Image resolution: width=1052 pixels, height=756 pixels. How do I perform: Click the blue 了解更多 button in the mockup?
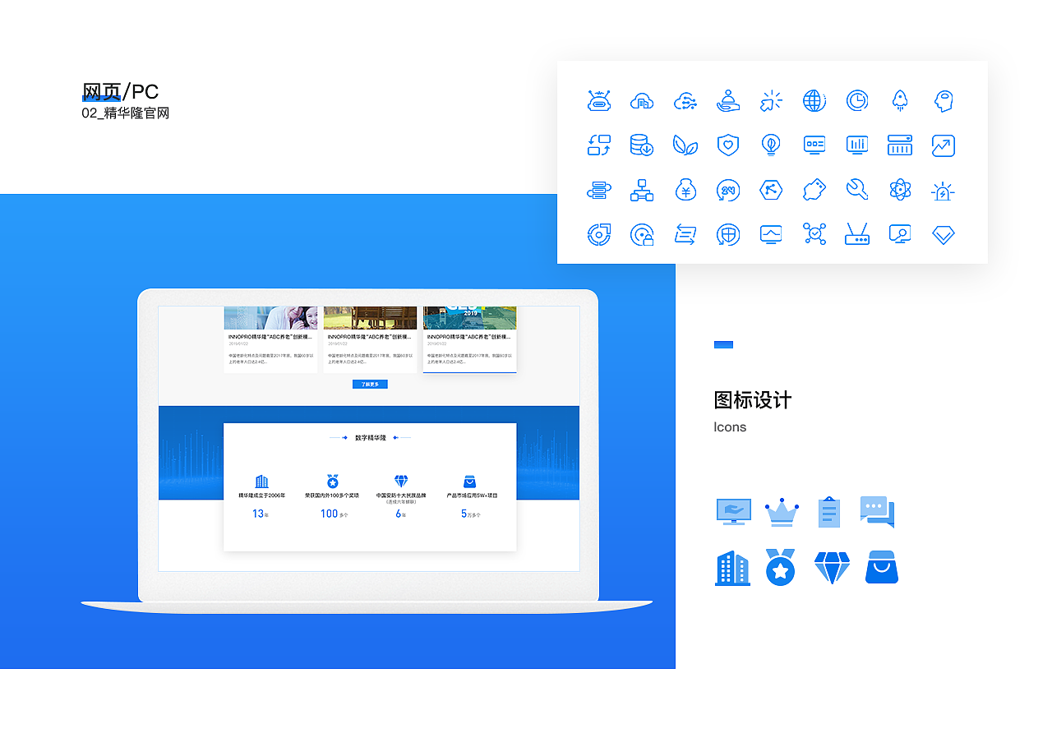[x=370, y=384]
